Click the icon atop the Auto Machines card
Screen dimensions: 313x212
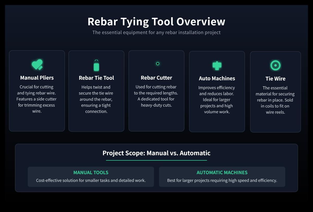[217, 66]
